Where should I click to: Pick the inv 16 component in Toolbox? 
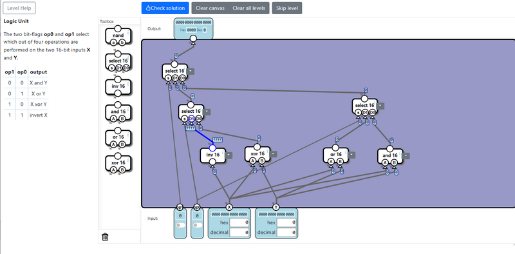[x=118, y=86]
